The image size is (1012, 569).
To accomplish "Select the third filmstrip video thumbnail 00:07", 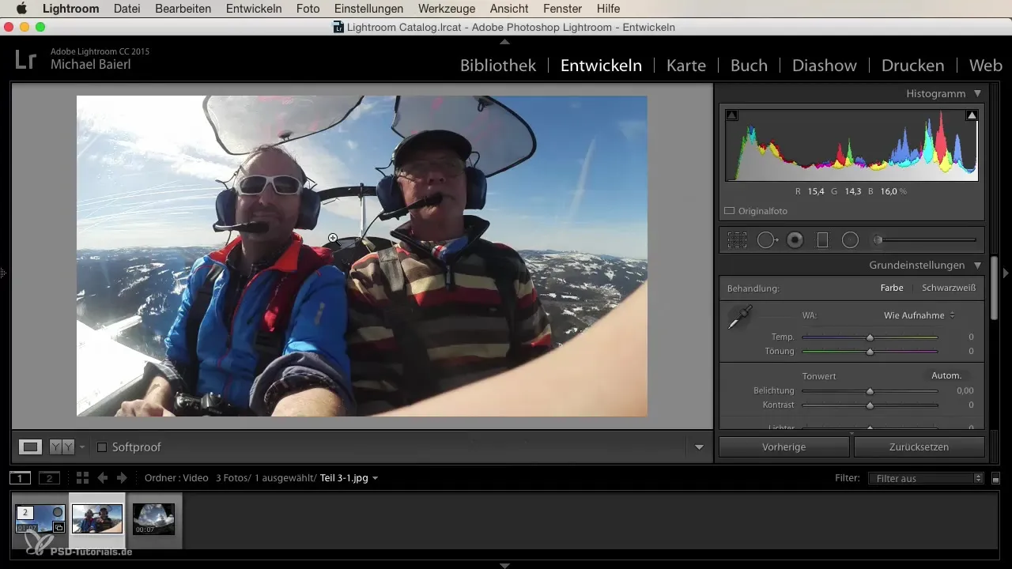I will pos(154,519).
